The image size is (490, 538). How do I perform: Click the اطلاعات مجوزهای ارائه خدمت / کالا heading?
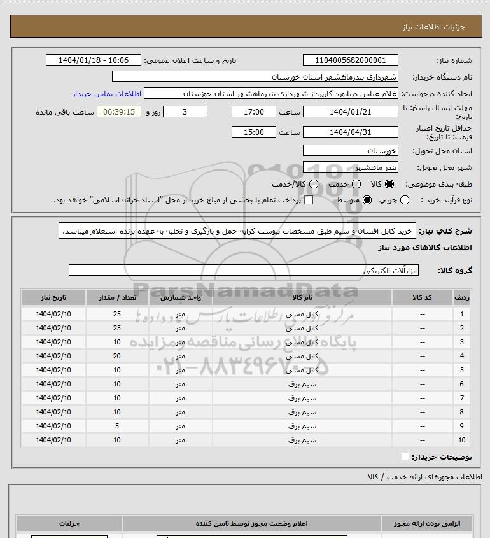[x=424, y=477]
